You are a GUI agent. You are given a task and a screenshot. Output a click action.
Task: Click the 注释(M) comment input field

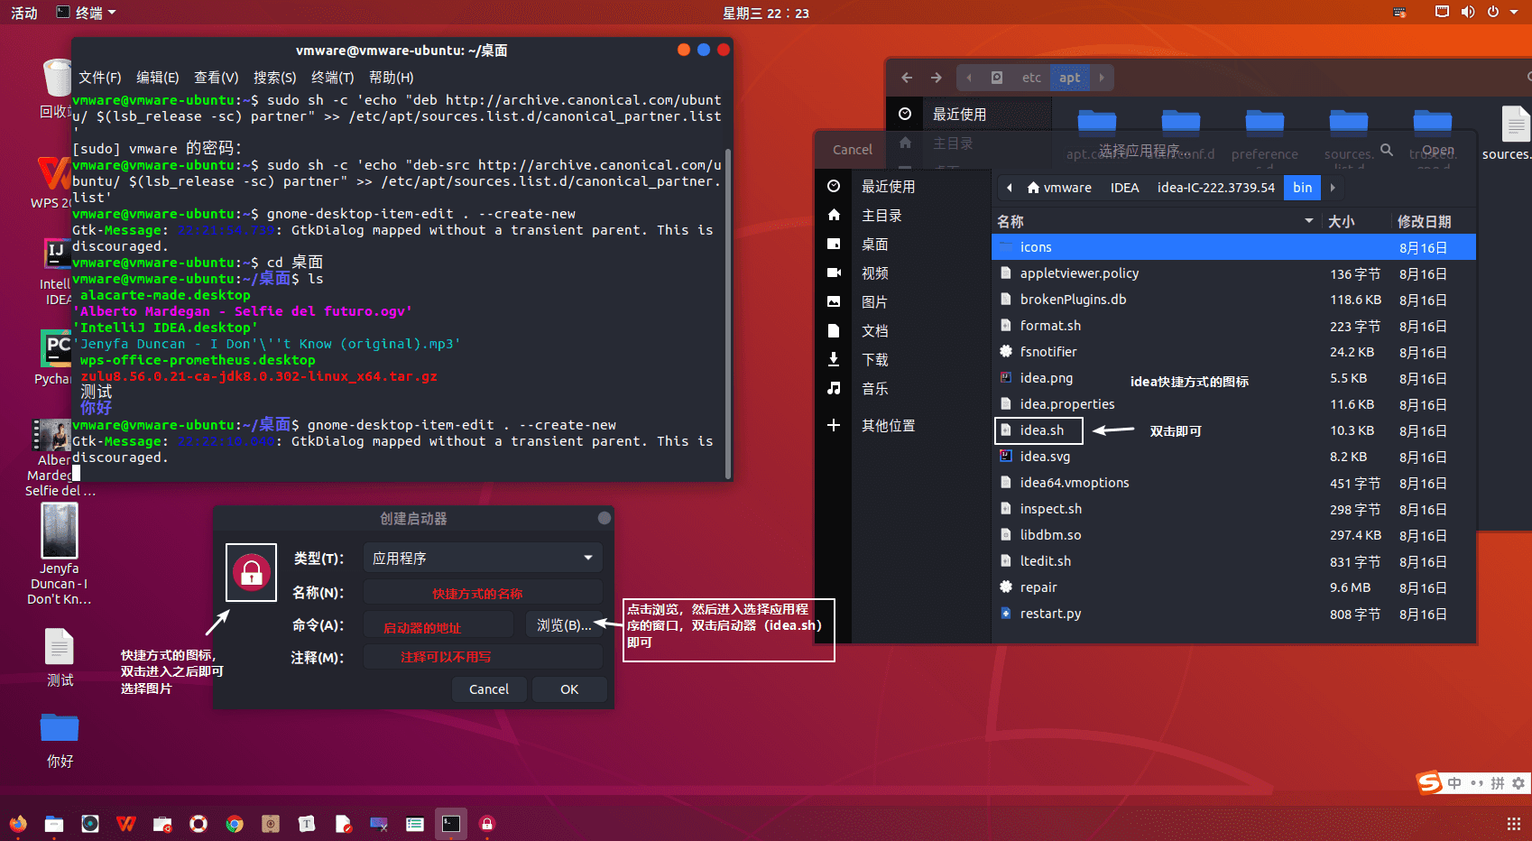483,657
